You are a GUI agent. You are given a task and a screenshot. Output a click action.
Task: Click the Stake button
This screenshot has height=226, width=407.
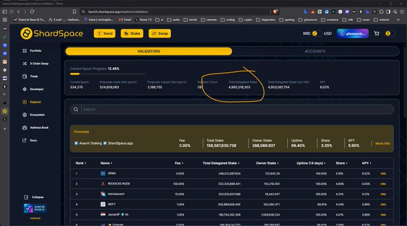(x=132, y=34)
